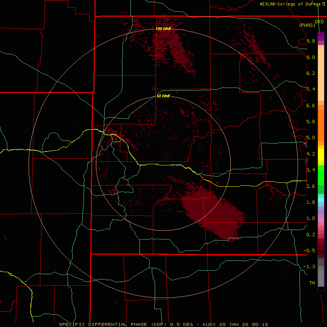327x327 pixels.
Task: Click the 9.8 color scale value
Action: 311,41
